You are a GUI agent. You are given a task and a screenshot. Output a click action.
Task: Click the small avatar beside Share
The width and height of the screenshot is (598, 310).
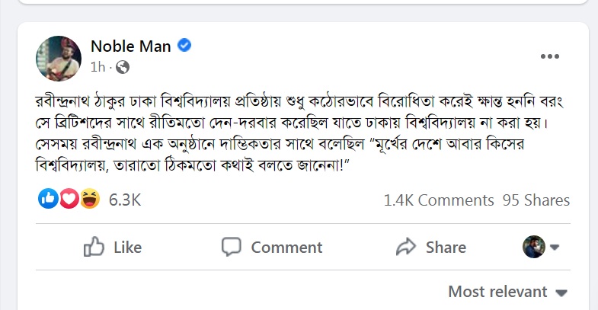pos(533,246)
